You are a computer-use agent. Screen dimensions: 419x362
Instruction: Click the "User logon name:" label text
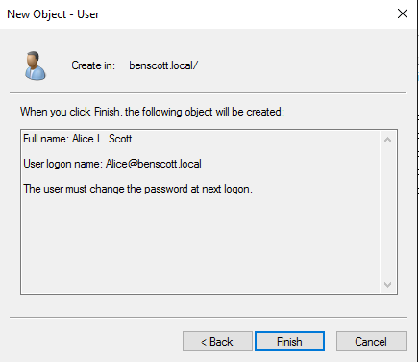click(63, 164)
